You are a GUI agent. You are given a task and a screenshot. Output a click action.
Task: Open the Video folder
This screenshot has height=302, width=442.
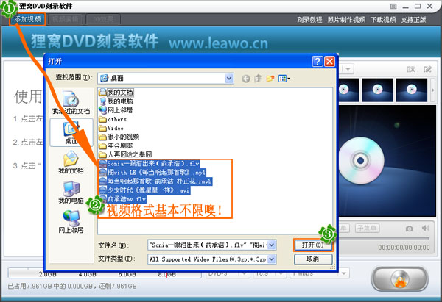(x=116, y=127)
